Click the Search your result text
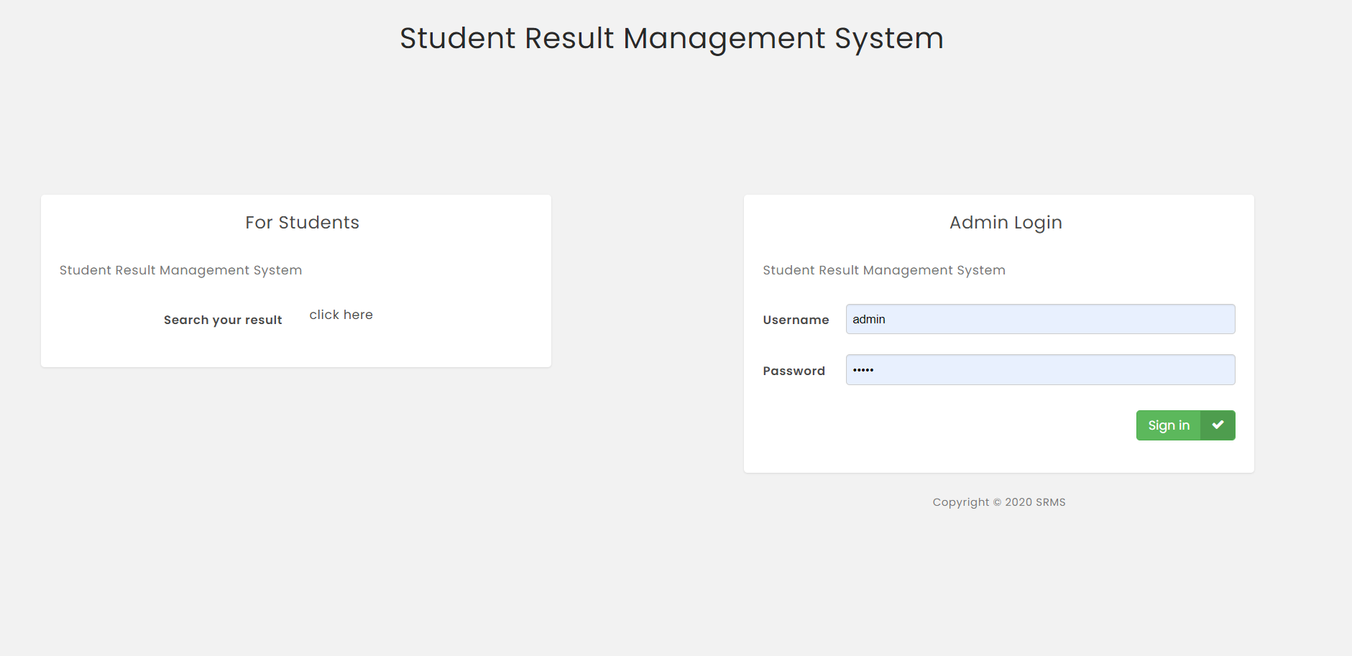 click(x=222, y=319)
